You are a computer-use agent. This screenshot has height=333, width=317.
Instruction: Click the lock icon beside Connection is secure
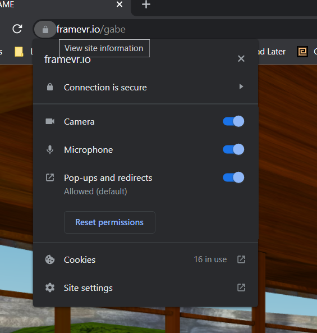[x=50, y=87]
